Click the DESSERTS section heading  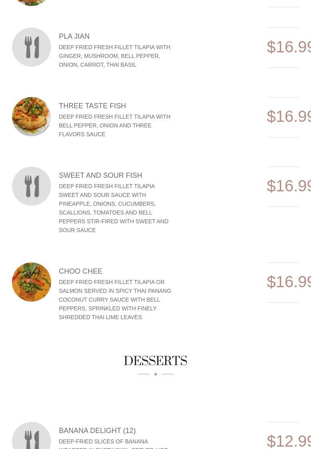[155, 361]
